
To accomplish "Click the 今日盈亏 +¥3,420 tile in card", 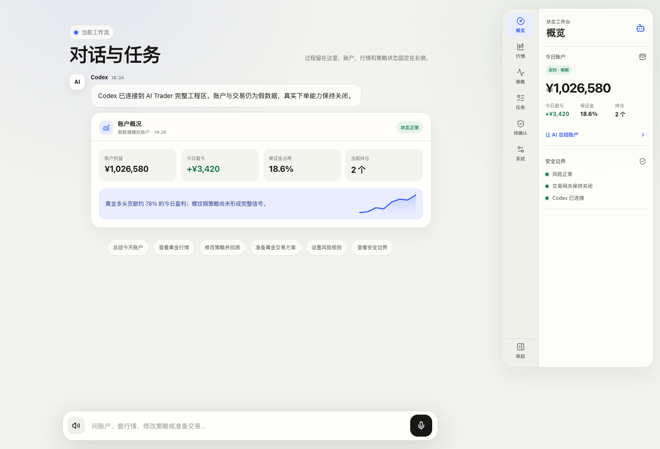I will (x=220, y=165).
